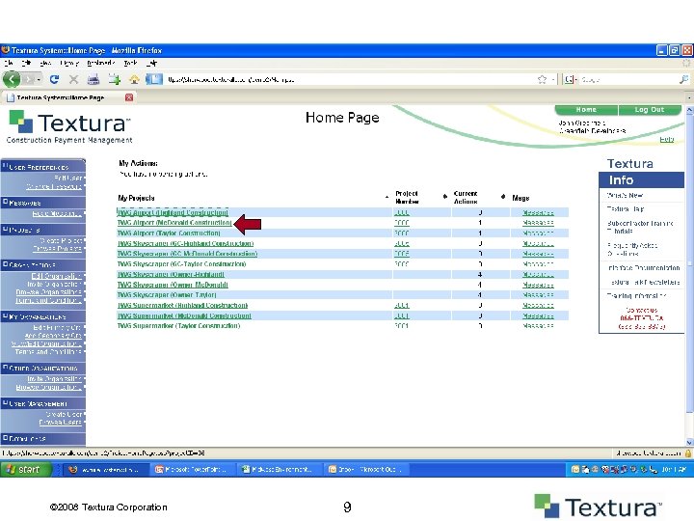Click the Textura logo at top left
The height and width of the screenshot is (521, 694).
69,126
